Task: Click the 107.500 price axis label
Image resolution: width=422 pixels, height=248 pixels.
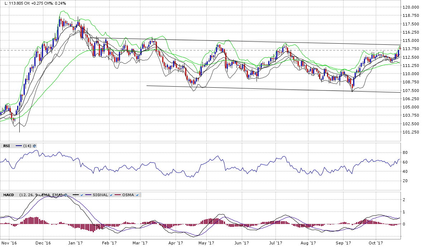Action: click(x=411, y=91)
